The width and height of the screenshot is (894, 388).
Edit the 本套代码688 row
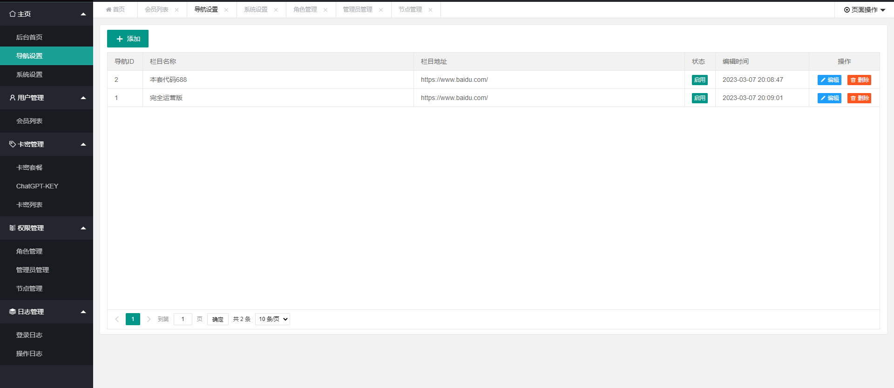click(x=829, y=80)
